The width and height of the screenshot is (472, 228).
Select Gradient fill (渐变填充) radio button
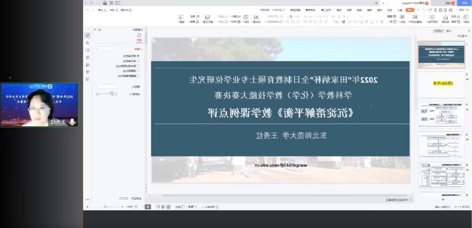[138, 61]
